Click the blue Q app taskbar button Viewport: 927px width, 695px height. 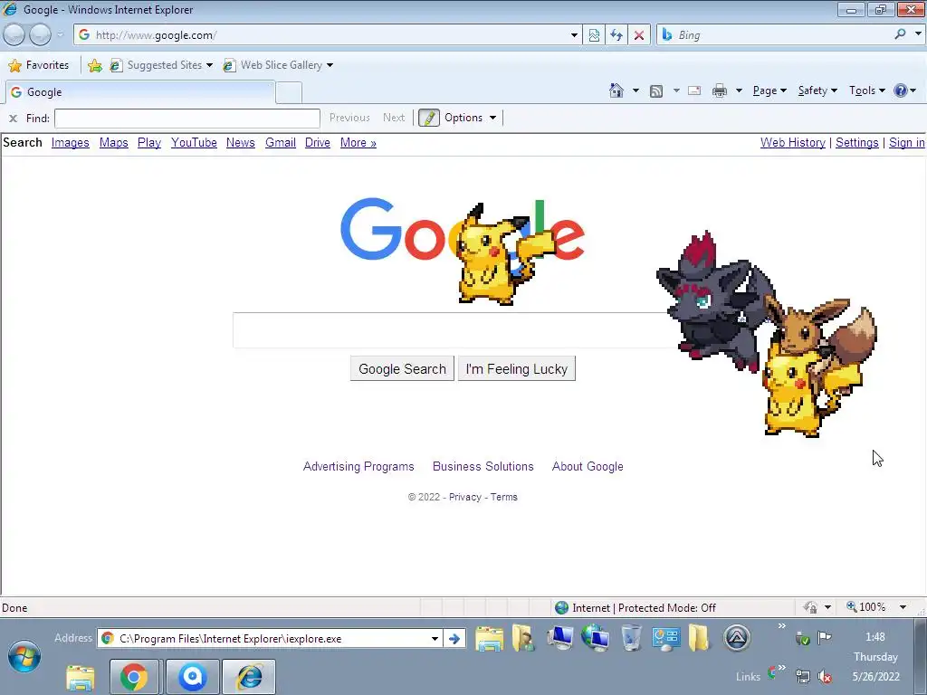point(192,677)
